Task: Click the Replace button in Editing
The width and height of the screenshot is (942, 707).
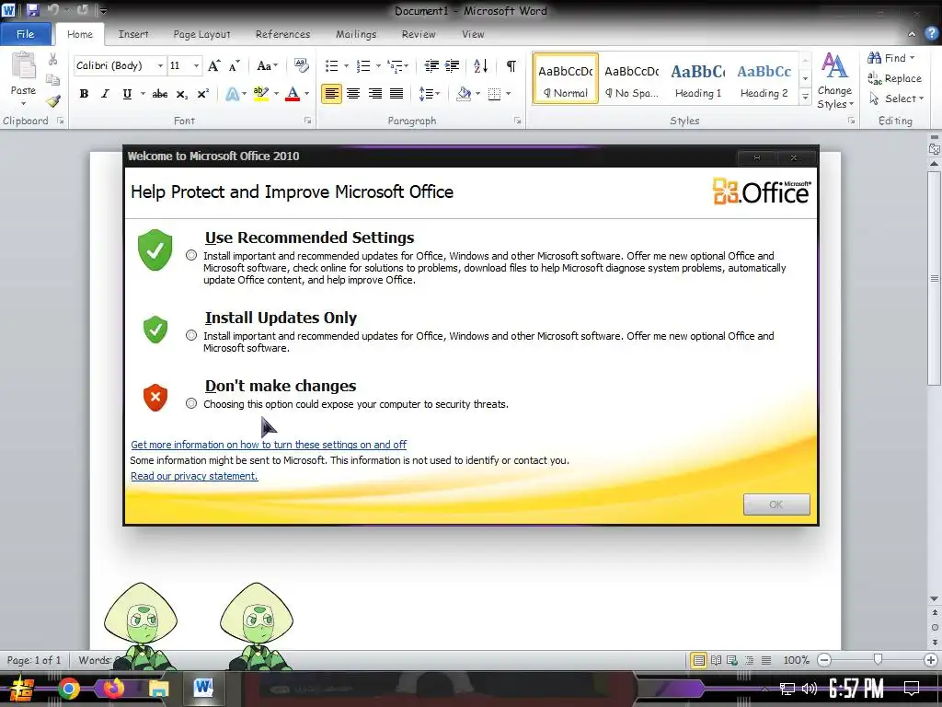Action: (894, 78)
